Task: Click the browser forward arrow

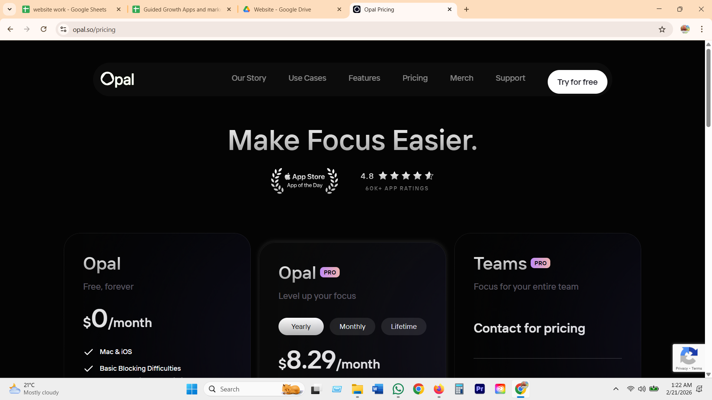Action: click(x=27, y=29)
